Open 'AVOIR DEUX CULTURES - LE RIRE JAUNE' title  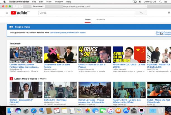point(129,66)
